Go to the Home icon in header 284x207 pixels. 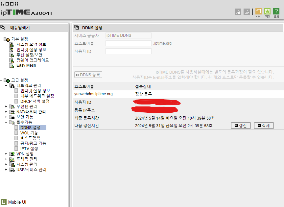tap(238, 12)
